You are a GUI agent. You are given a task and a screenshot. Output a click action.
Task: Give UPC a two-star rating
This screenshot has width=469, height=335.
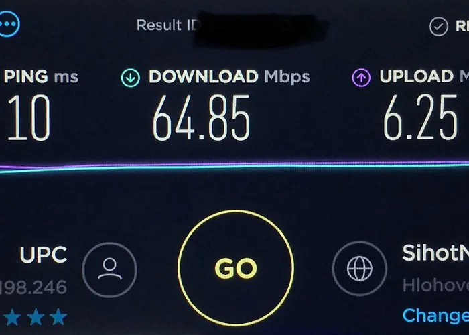(x=36, y=317)
